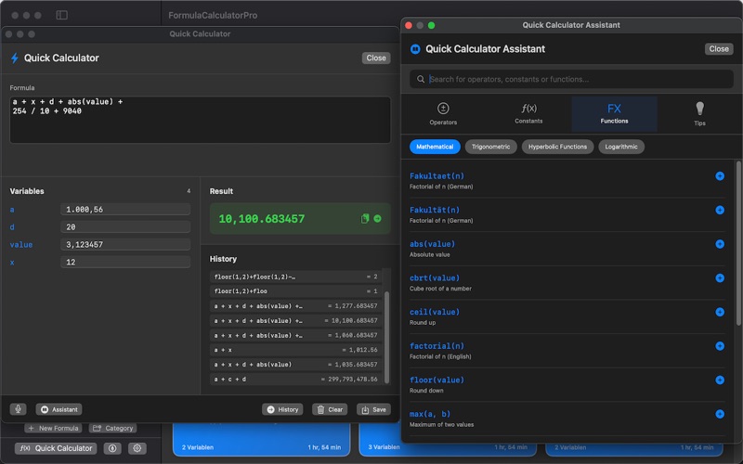
Task: Select the Mathematical category pill
Action: pos(435,147)
